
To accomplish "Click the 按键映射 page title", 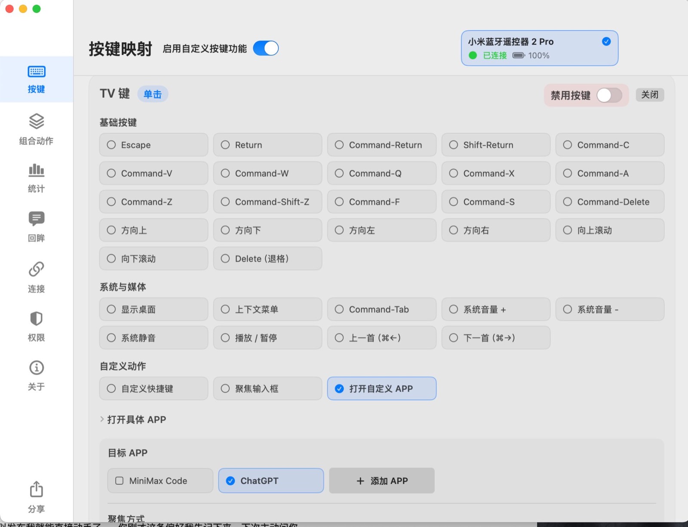I will coord(120,49).
